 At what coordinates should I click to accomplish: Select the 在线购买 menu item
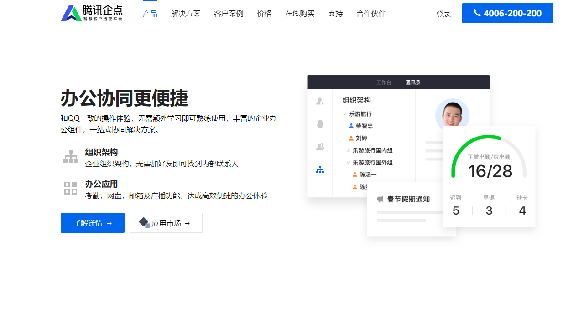coord(300,13)
